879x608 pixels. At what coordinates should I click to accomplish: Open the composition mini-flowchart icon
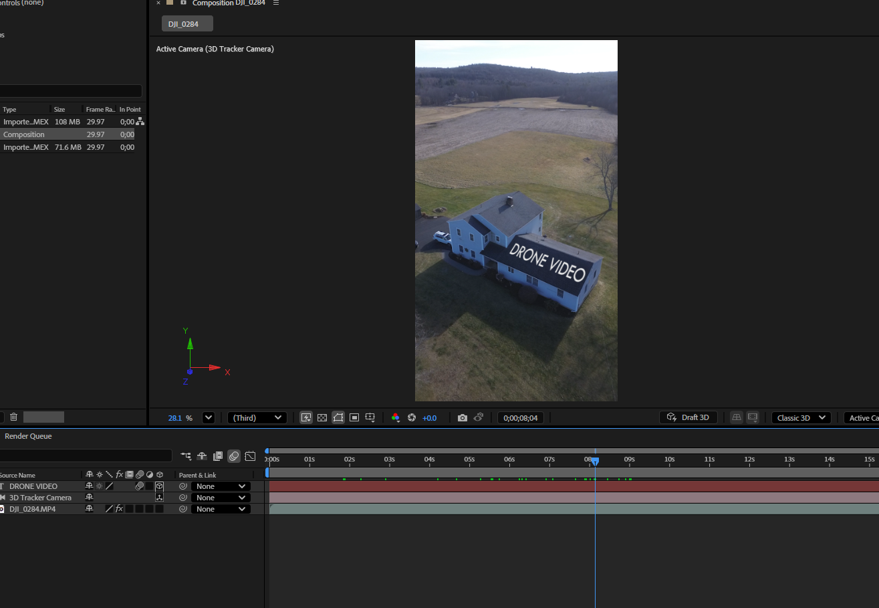pyautogui.click(x=186, y=456)
